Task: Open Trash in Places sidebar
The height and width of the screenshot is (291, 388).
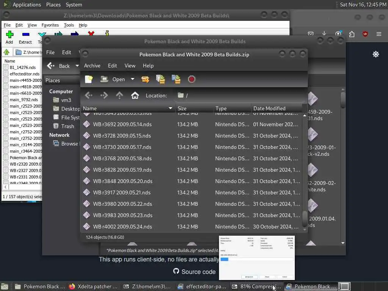Action: pyautogui.click(x=64, y=126)
